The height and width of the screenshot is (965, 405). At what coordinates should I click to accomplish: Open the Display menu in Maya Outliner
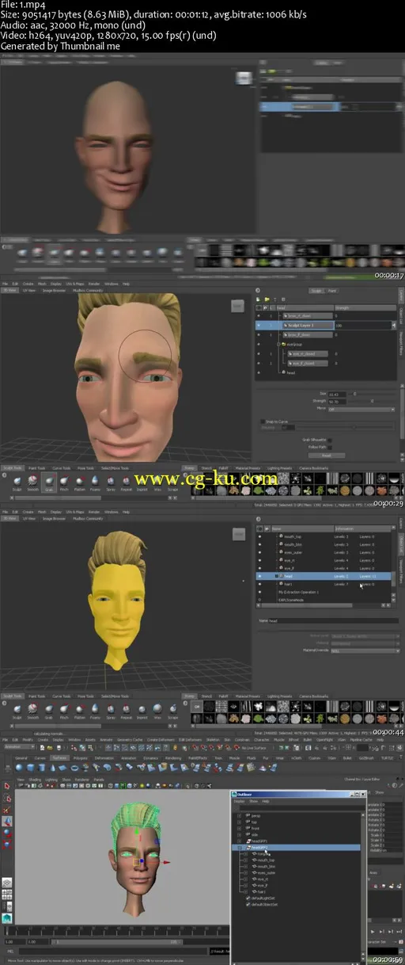tap(239, 801)
